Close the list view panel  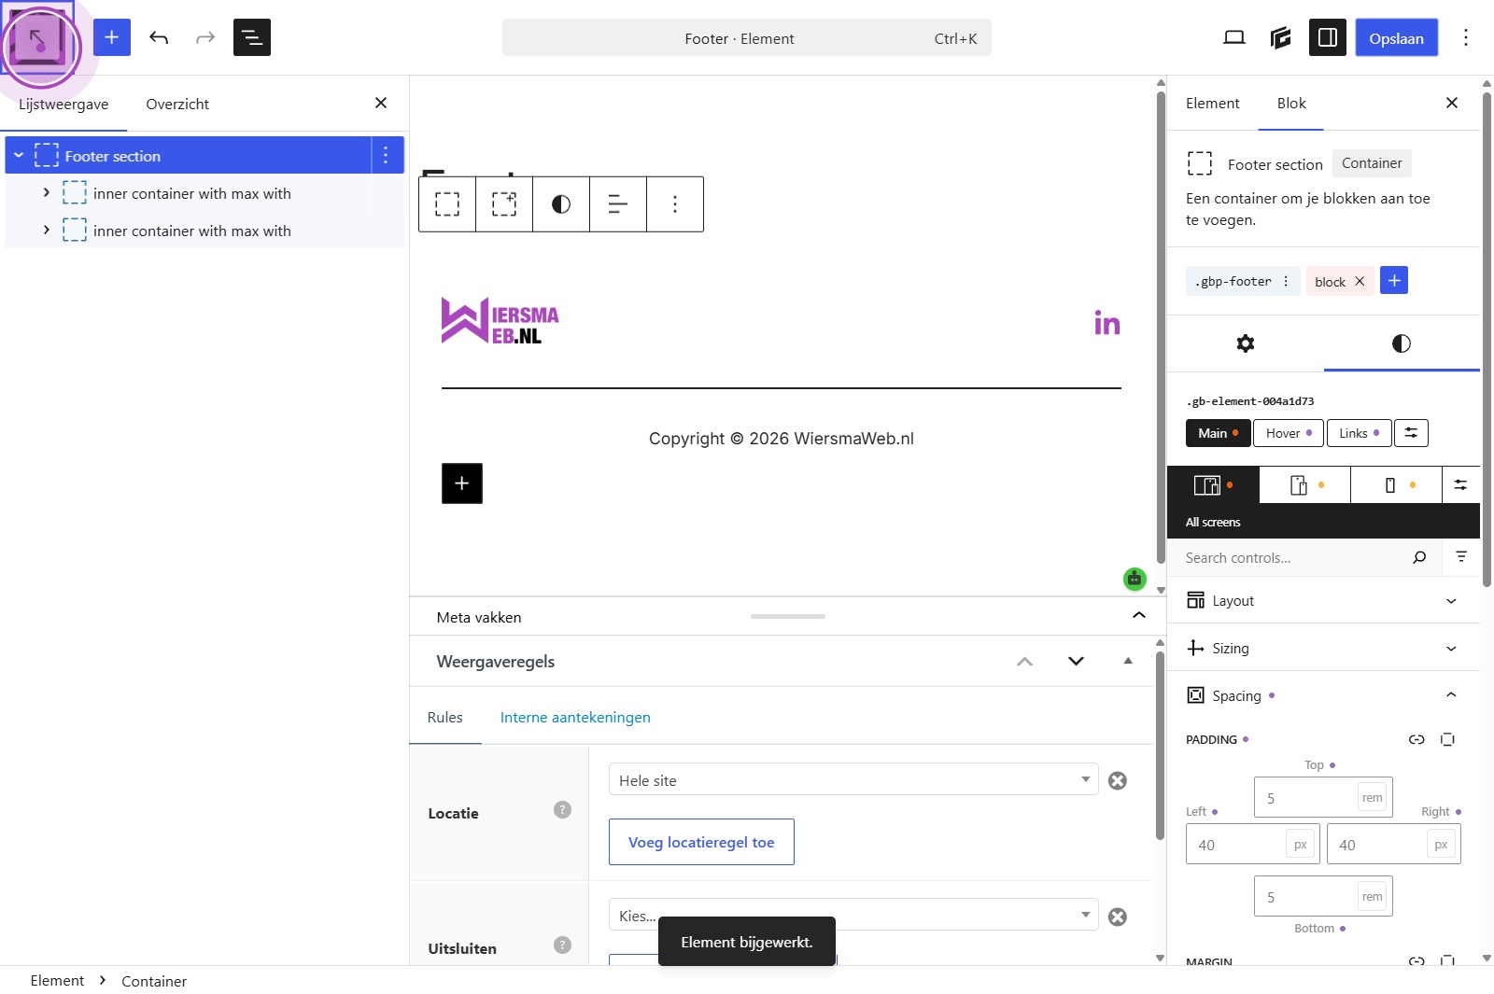[x=381, y=103]
